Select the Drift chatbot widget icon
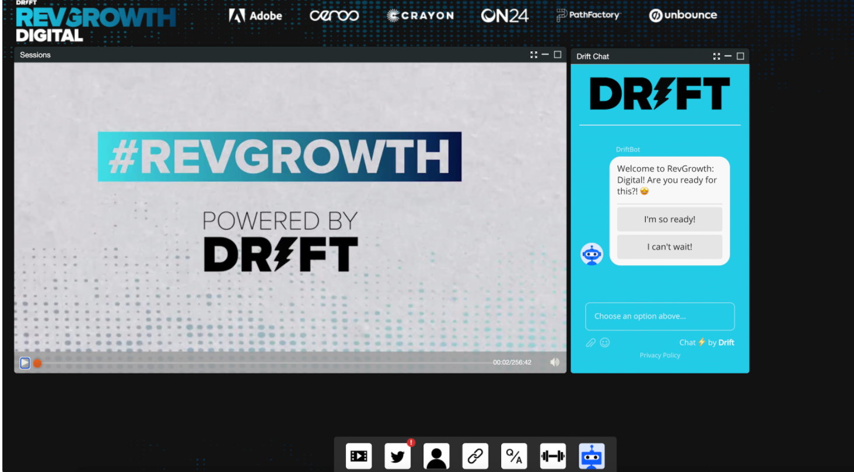 [591, 456]
